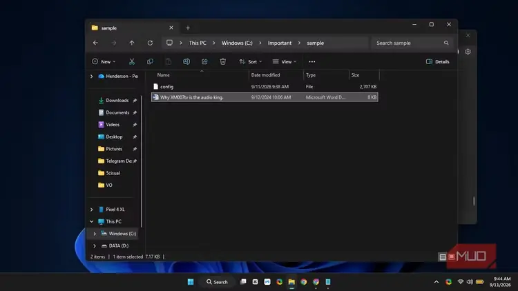The image size is (518, 291).
Task: Click the Rename icon in toolbar
Action: [186, 61]
